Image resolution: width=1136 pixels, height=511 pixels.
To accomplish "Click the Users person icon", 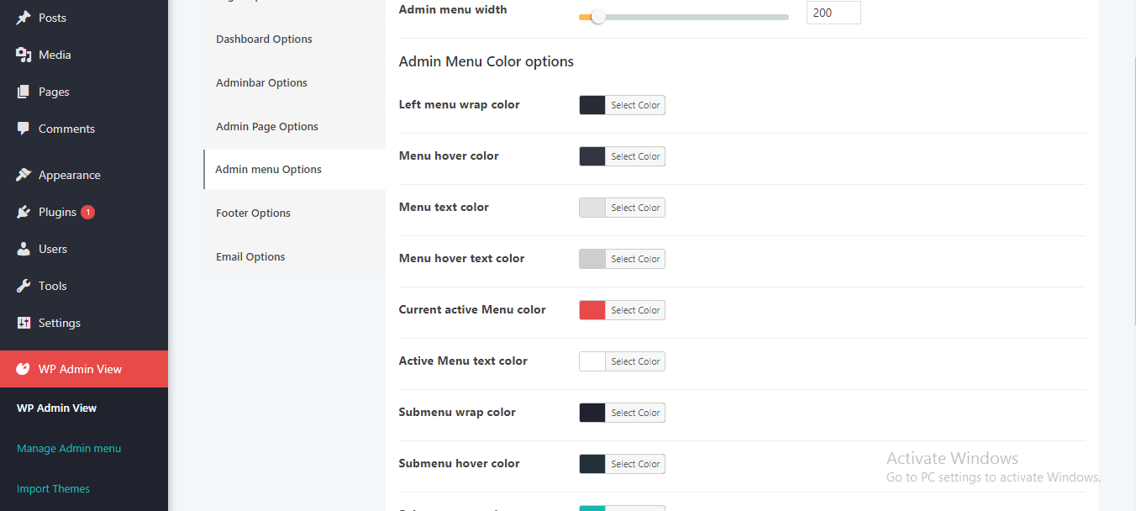I will click(x=24, y=249).
